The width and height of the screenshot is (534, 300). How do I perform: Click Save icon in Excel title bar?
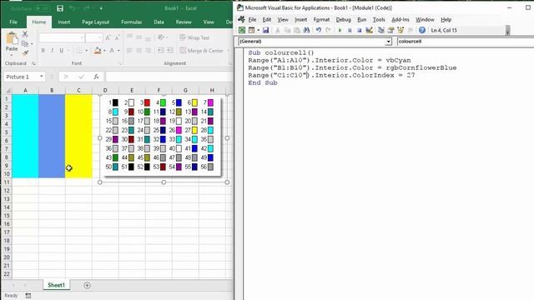(60, 8)
